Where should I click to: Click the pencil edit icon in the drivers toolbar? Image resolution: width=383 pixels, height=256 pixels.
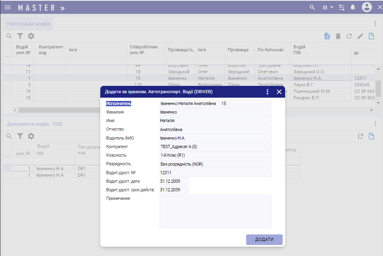pyautogui.click(x=360, y=36)
